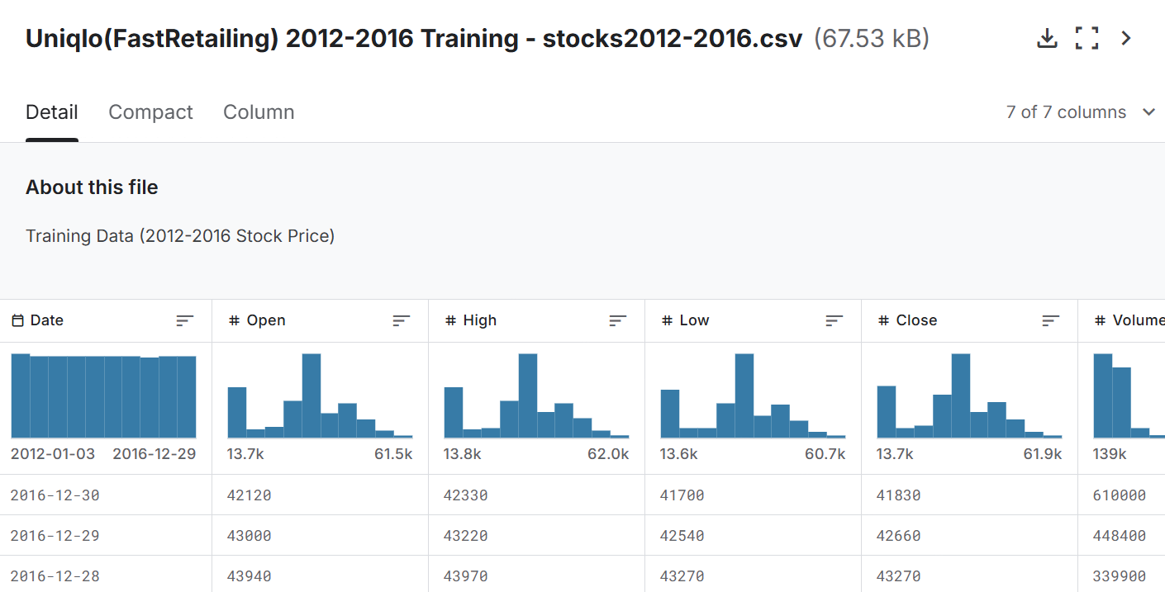Click tallest bar in Open histogram

311,395
